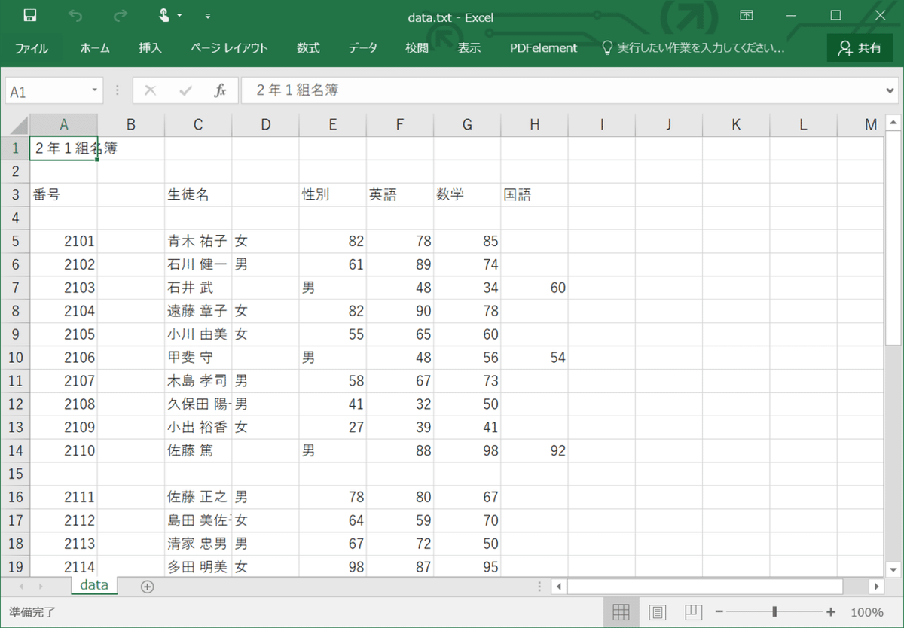This screenshot has height=628, width=904.
Task: Click cell with name 青木 祐子
Action: [x=198, y=242]
